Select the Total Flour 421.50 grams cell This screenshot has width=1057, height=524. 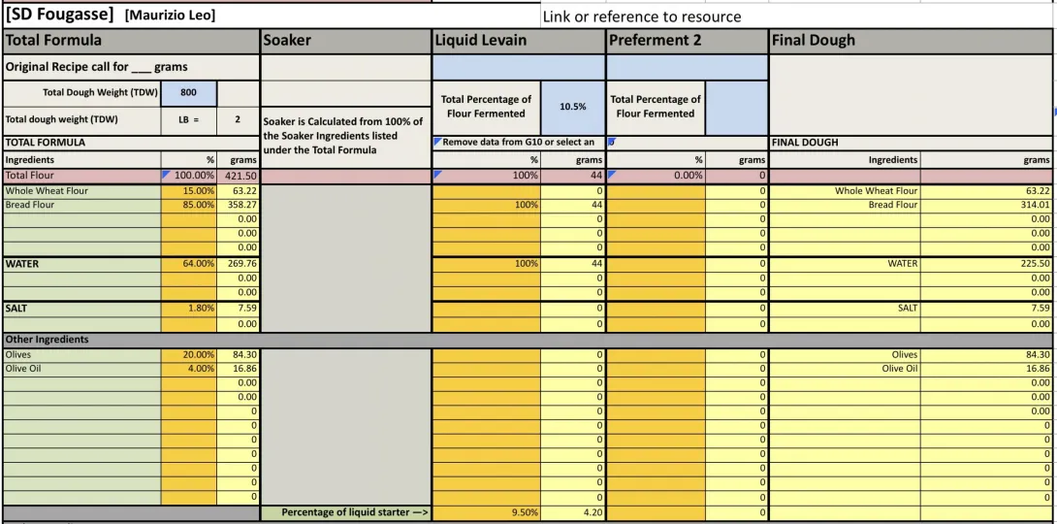click(x=238, y=176)
